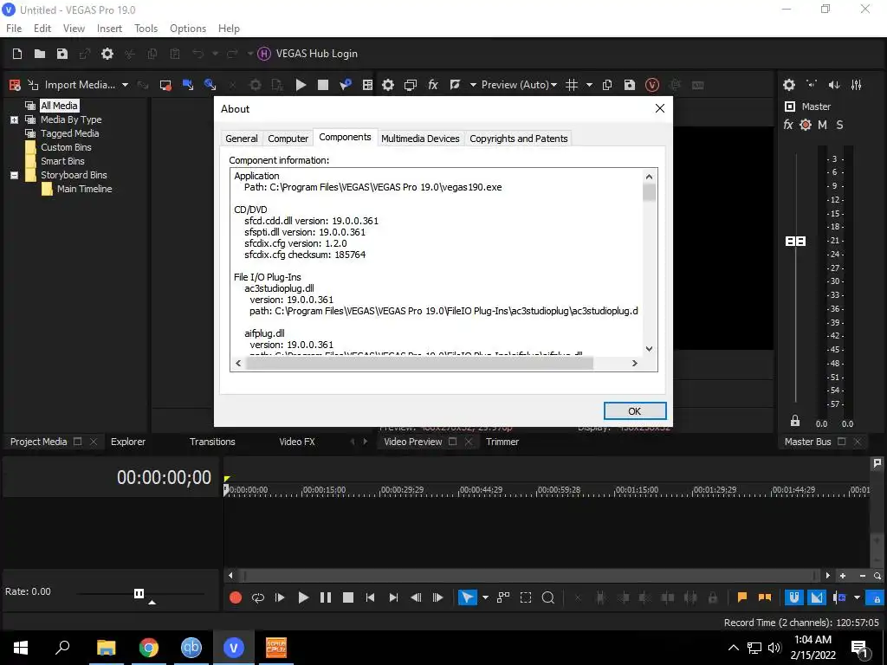Go to start of timeline
The width and height of the screenshot is (887, 665).
370,597
